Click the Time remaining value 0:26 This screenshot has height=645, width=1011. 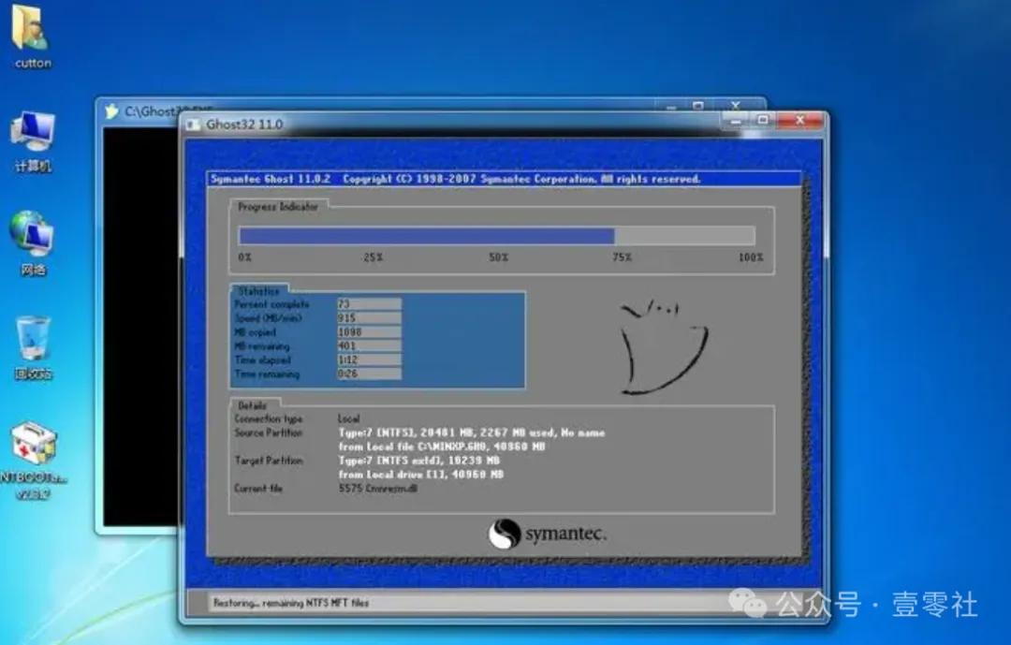point(369,374)
